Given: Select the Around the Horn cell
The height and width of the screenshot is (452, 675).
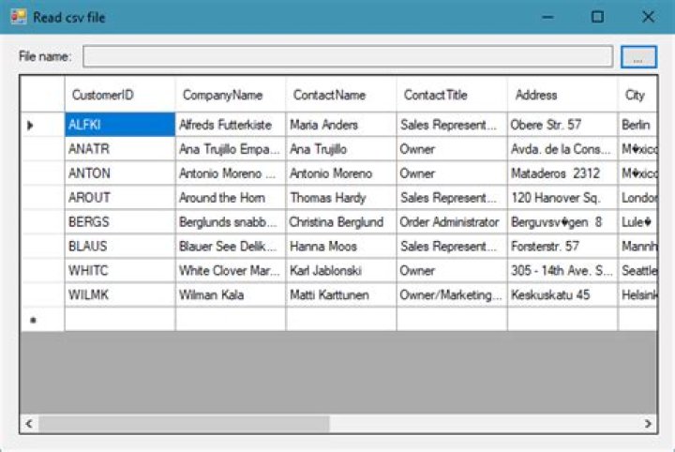Looking at the screenshot, I should point(231,198).
